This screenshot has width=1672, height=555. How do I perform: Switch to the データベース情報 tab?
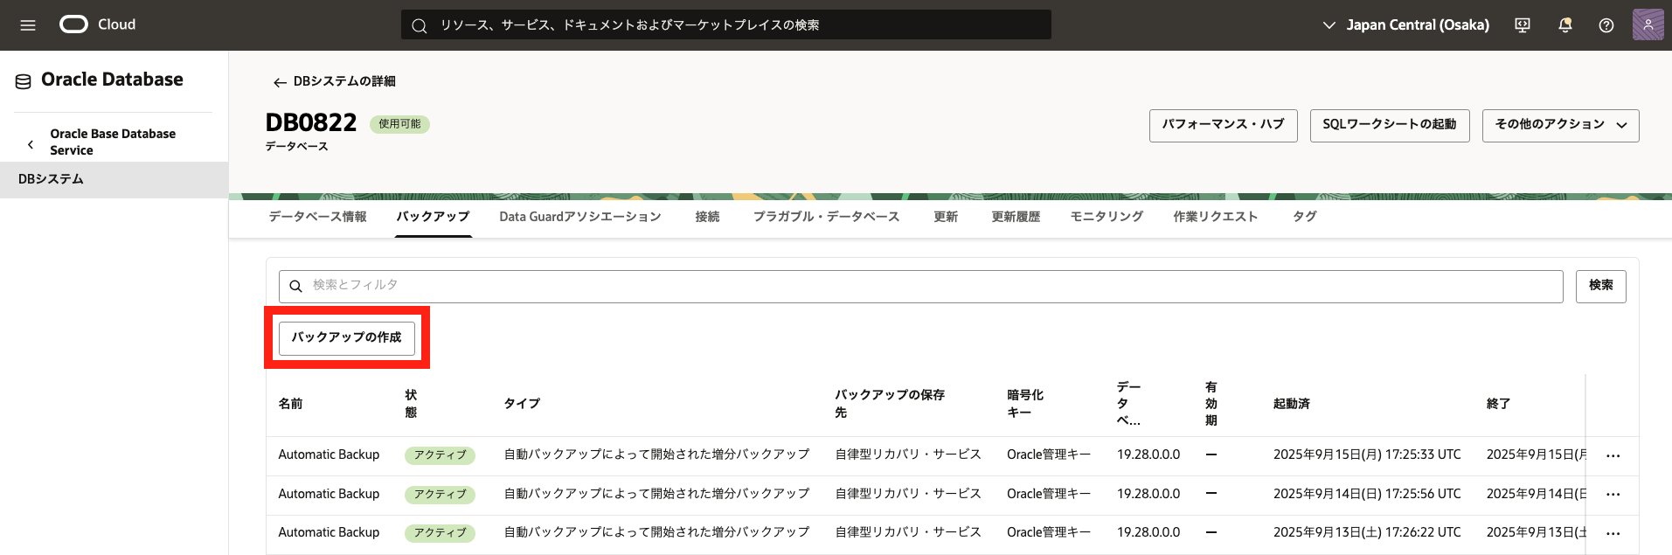(317, 217)
